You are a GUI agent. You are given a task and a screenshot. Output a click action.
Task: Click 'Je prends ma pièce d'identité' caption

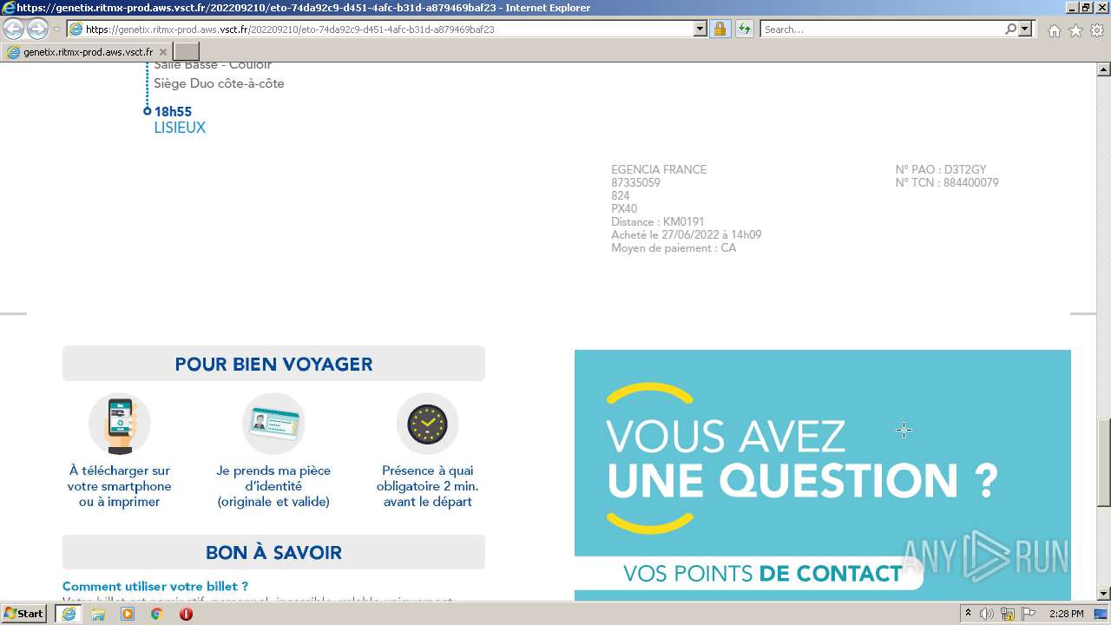point(273,486)
